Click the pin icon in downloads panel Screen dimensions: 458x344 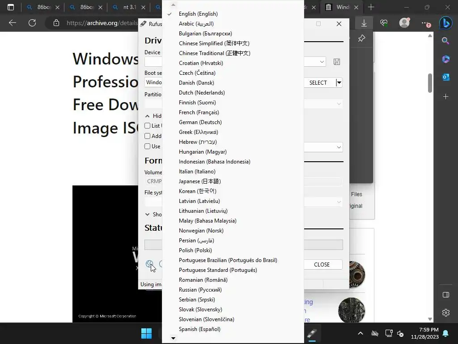tap(361, 38)
